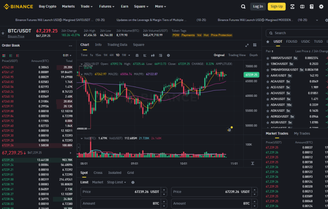Image resolution: width=328 pixels, height=209 pixels.
Task: Open the Square tab beside Trading Data
Action: [139, 45]
